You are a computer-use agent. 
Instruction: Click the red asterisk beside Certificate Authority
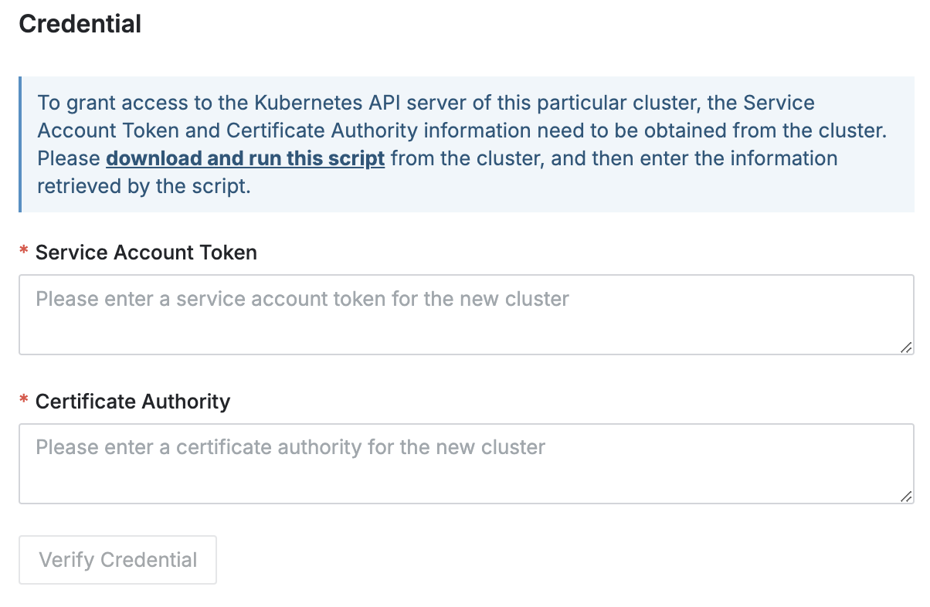coord(24,402)
